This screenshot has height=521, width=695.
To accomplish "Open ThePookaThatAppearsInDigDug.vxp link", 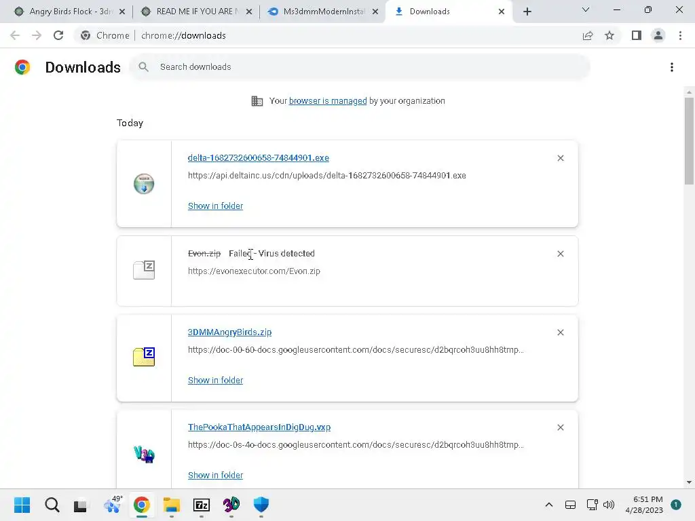I will (259, 427).
